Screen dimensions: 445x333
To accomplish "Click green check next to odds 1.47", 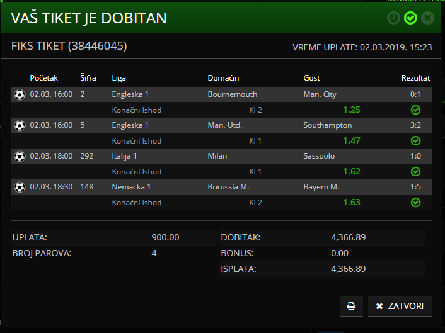I will (x=415, y=141).
